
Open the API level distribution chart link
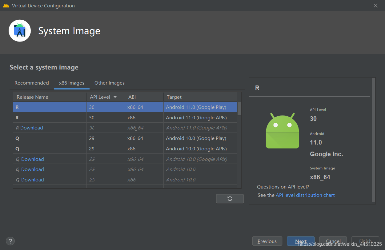pos(305,195)
